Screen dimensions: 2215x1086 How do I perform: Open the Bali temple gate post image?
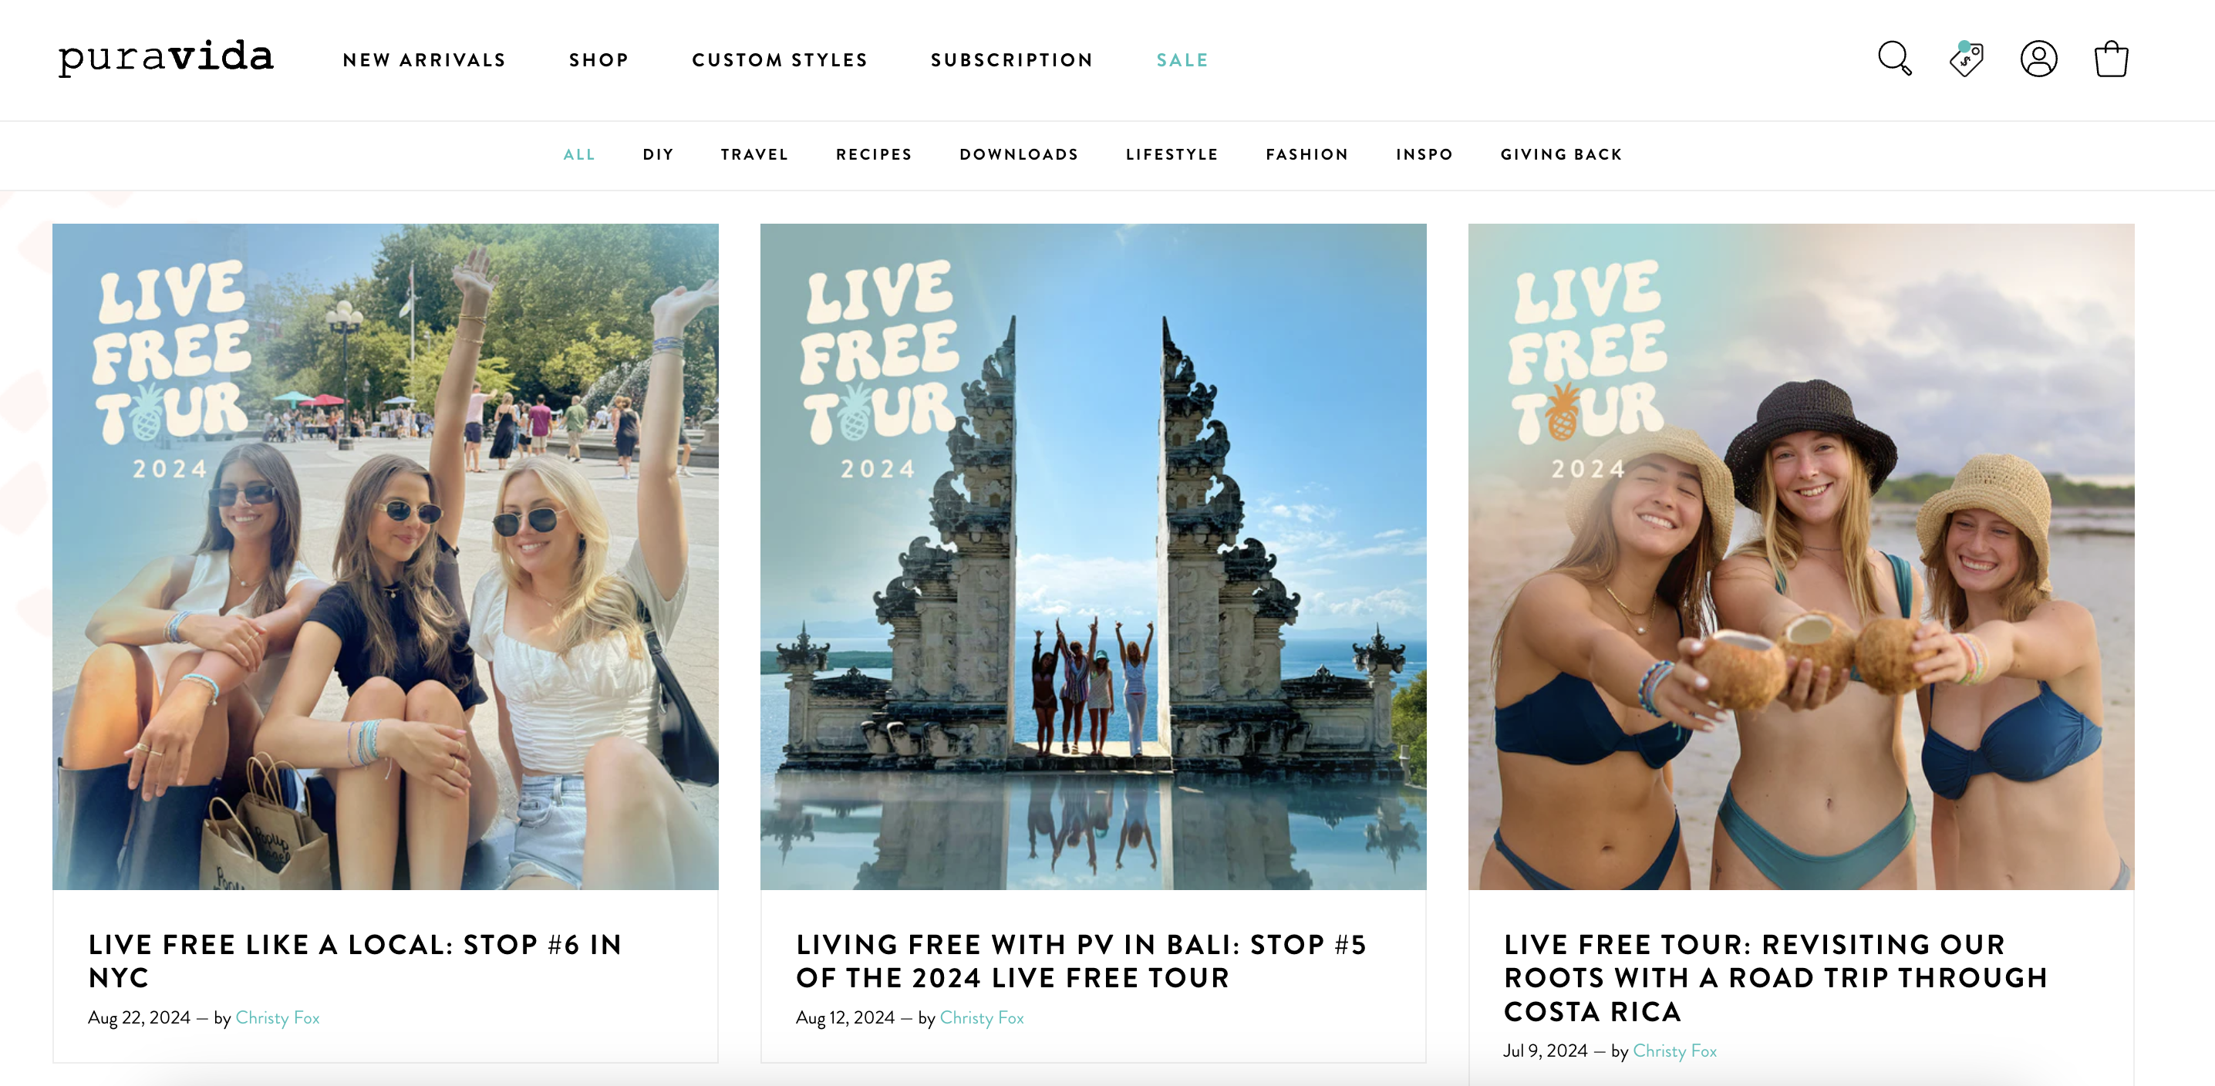pos(1093,556)
